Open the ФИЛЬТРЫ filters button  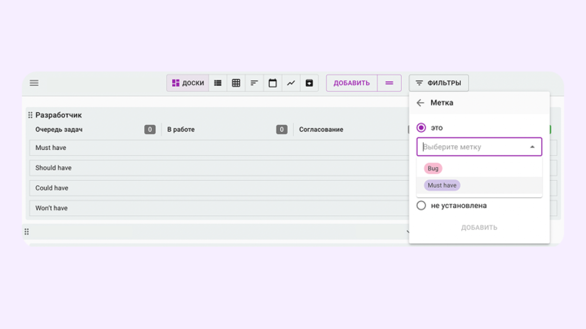[439, 83]
